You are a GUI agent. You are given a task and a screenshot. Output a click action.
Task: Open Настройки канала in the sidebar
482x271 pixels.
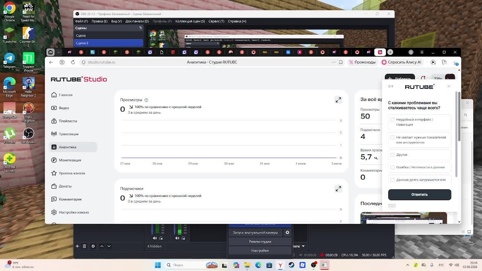(x=73, y=212)
